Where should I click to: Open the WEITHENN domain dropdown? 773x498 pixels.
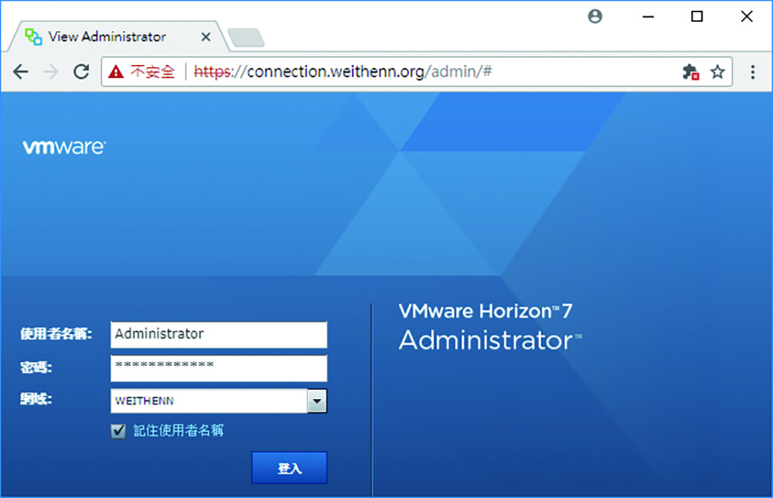[x=219, y=401]
